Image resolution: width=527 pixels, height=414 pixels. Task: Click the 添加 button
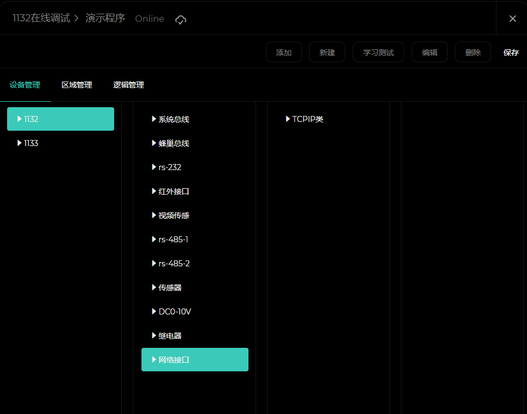coord(283,52)
